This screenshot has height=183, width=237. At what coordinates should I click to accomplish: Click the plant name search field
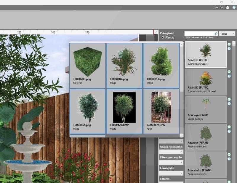point(199,34)
